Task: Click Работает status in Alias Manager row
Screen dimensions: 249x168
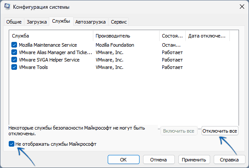Action: coord(172,52)
